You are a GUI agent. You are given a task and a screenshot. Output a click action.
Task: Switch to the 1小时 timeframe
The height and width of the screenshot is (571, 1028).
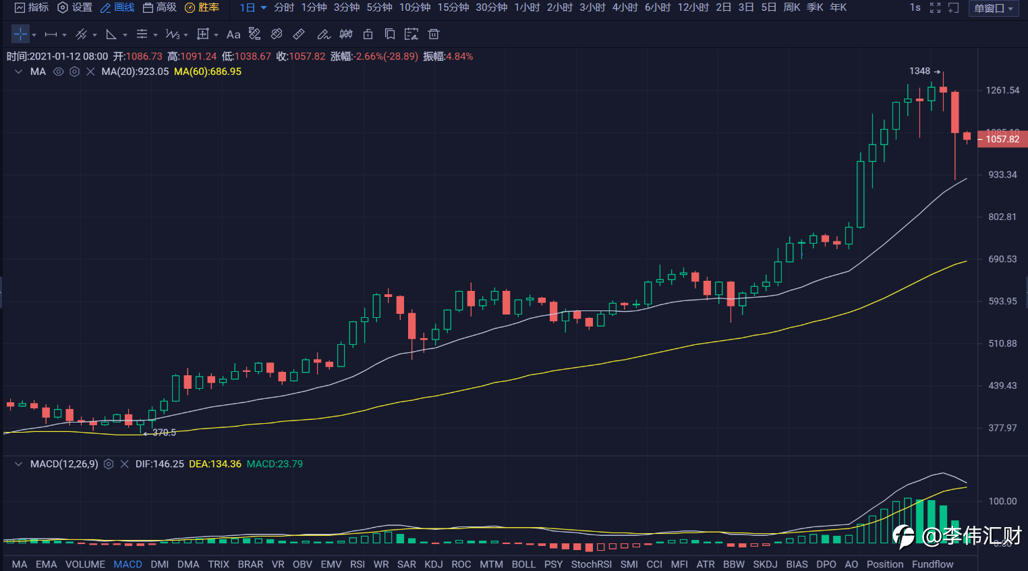click(x=527, y=7)
